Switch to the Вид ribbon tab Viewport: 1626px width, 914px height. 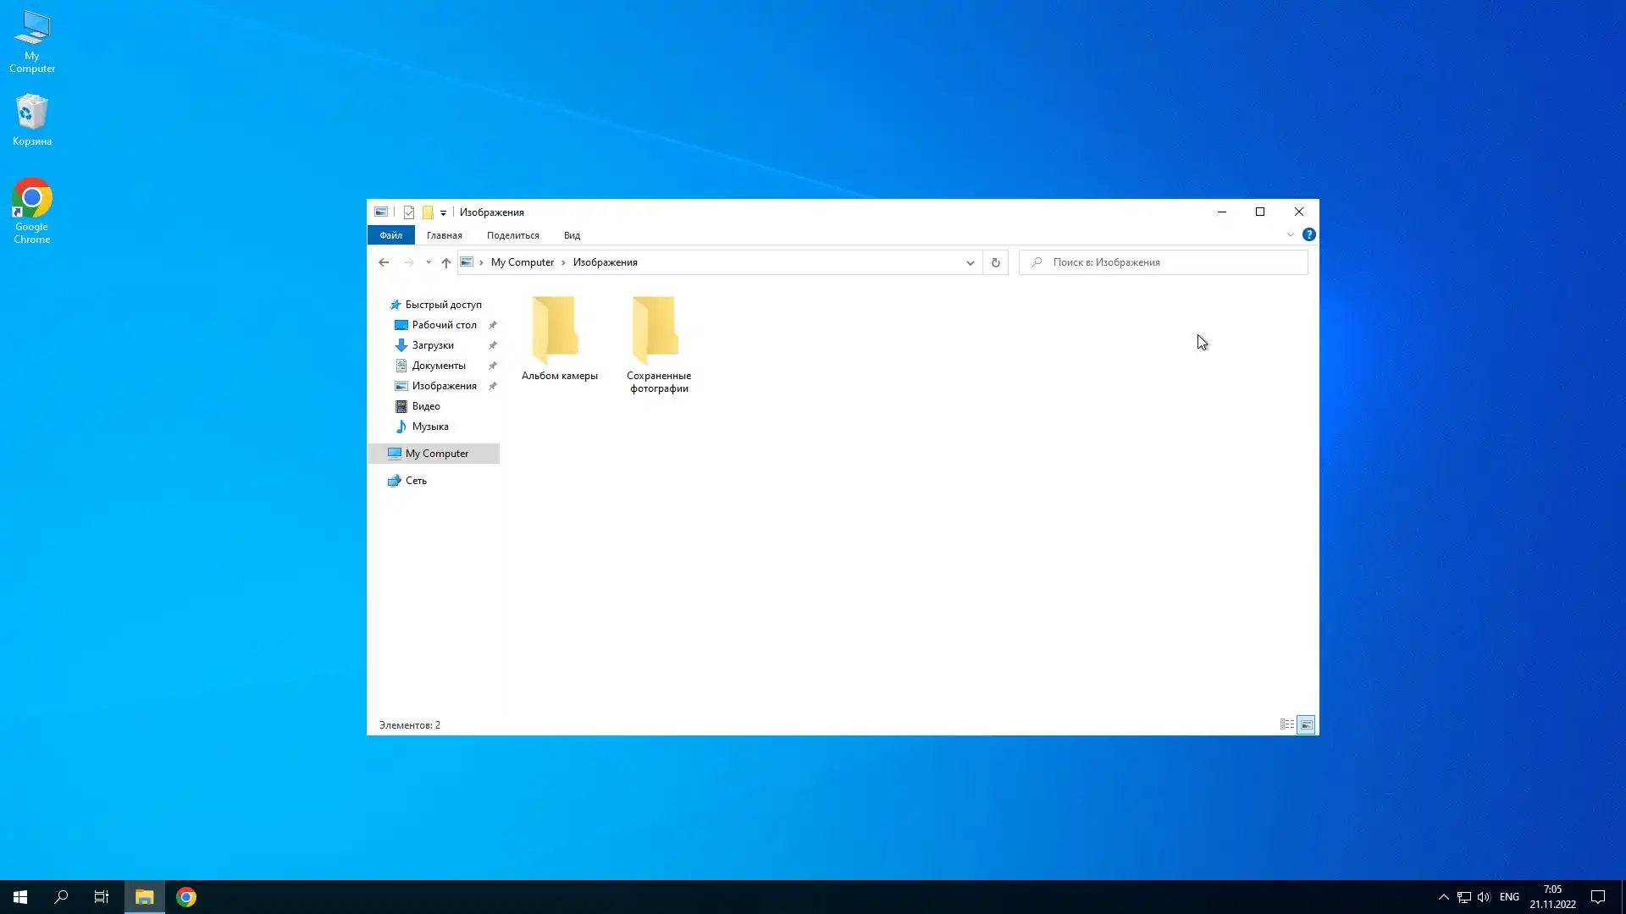572,235
